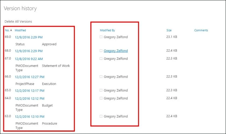Check the box for version 68.0's Gregory Zelfond
226x134 pixels.
click(101, 51)
